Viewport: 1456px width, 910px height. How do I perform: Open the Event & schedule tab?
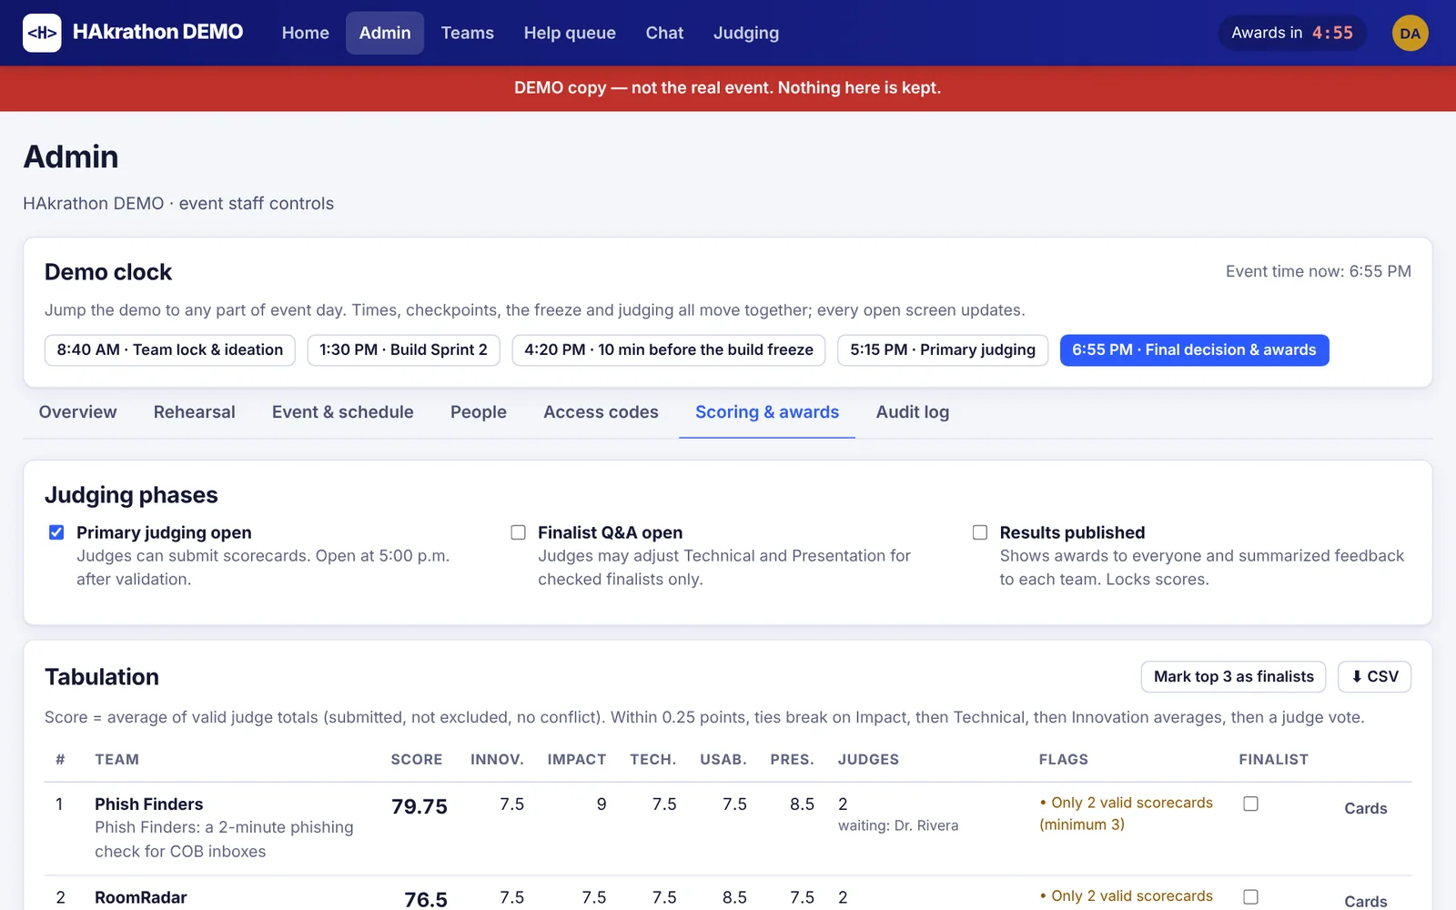tap(343, 412)
